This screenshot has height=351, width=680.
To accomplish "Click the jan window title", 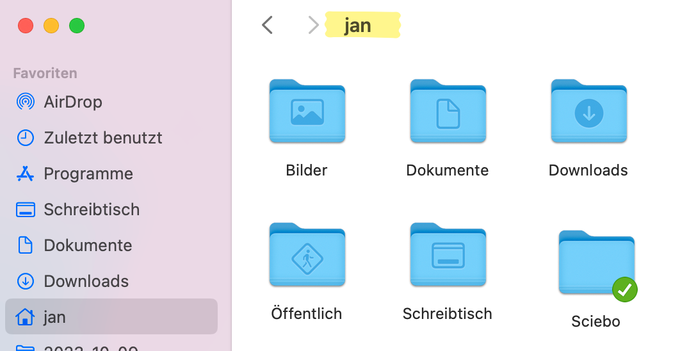I will tap(358, 26).
